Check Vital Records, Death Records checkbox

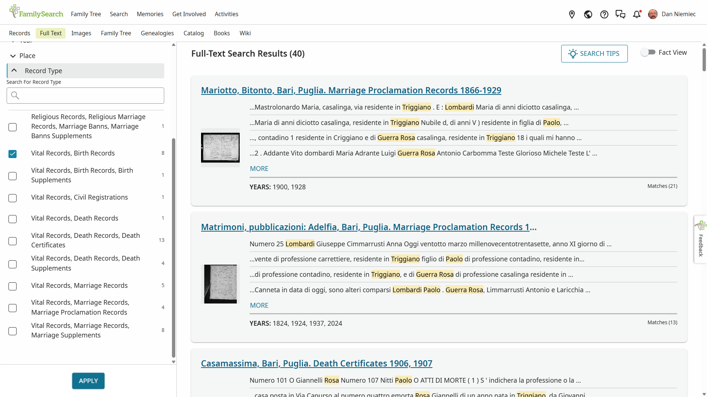13,219
